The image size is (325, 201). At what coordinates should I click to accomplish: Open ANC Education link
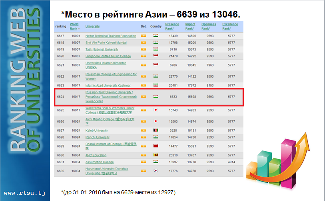[x=96, y=155]
